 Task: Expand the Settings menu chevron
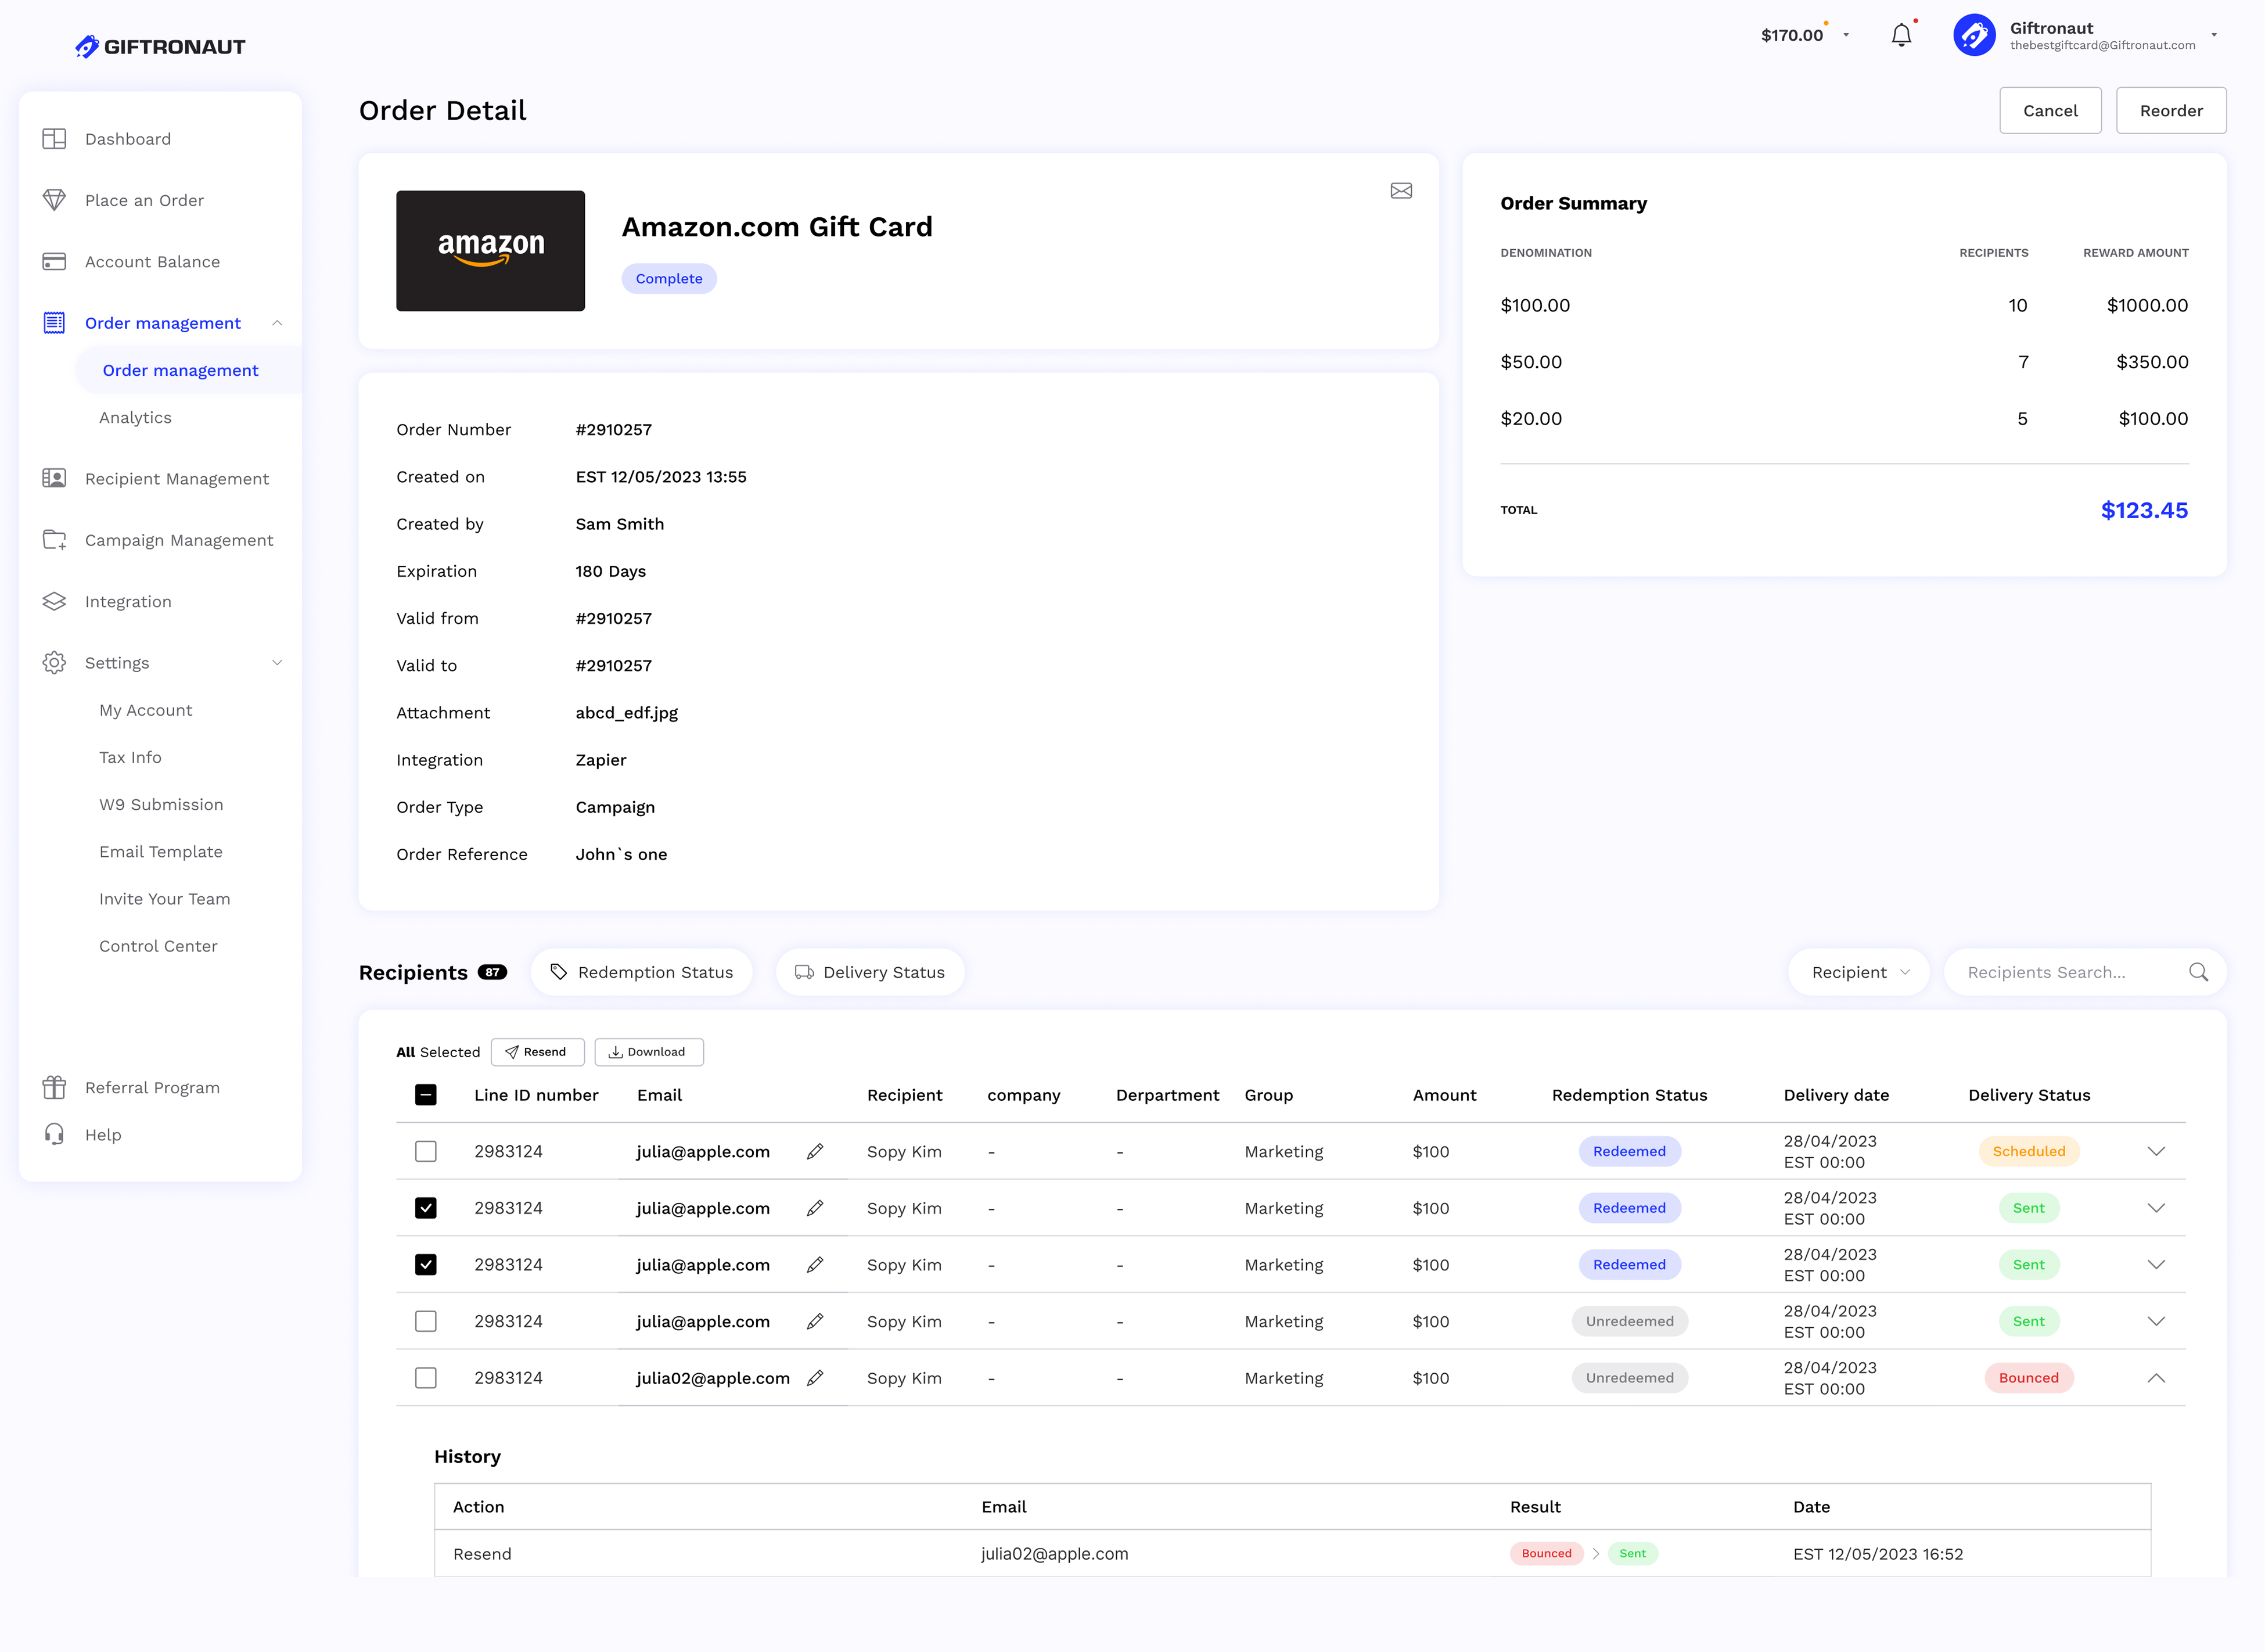tap(277, 663)
